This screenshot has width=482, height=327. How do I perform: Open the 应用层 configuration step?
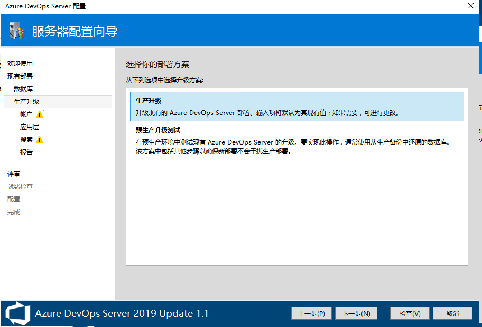tap(30, 127)
